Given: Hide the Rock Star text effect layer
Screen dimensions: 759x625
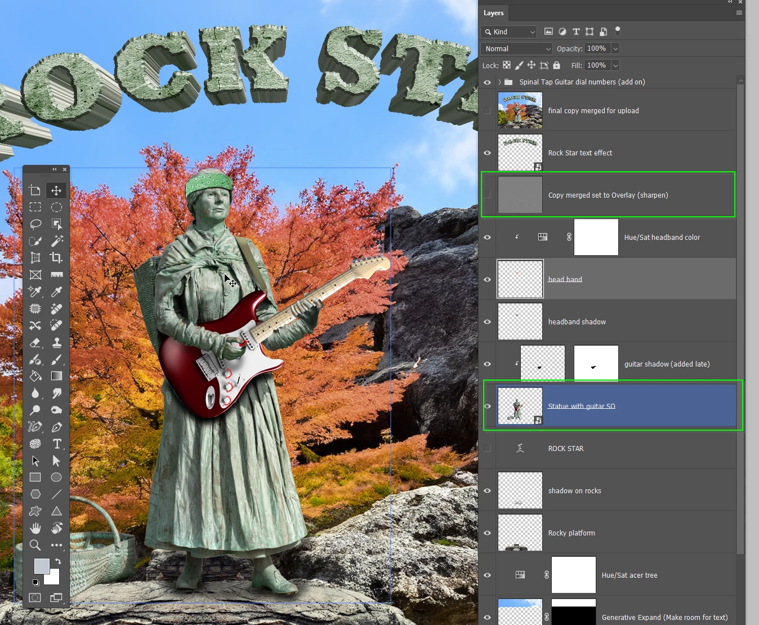Looking at the screenshot, I should (487, 153).
